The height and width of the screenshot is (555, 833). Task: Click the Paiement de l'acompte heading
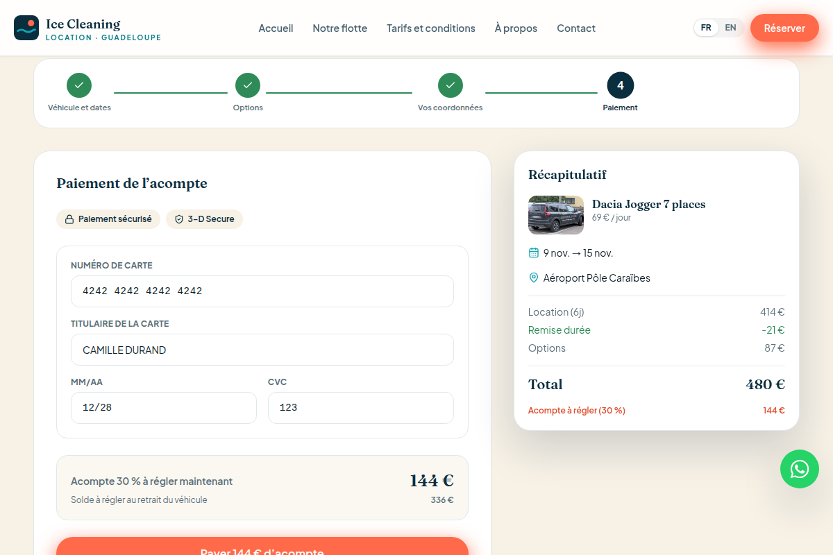point(132,183)
